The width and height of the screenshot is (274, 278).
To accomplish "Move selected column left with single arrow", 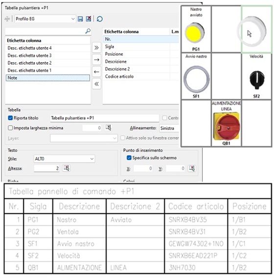I will pos(96,72).
